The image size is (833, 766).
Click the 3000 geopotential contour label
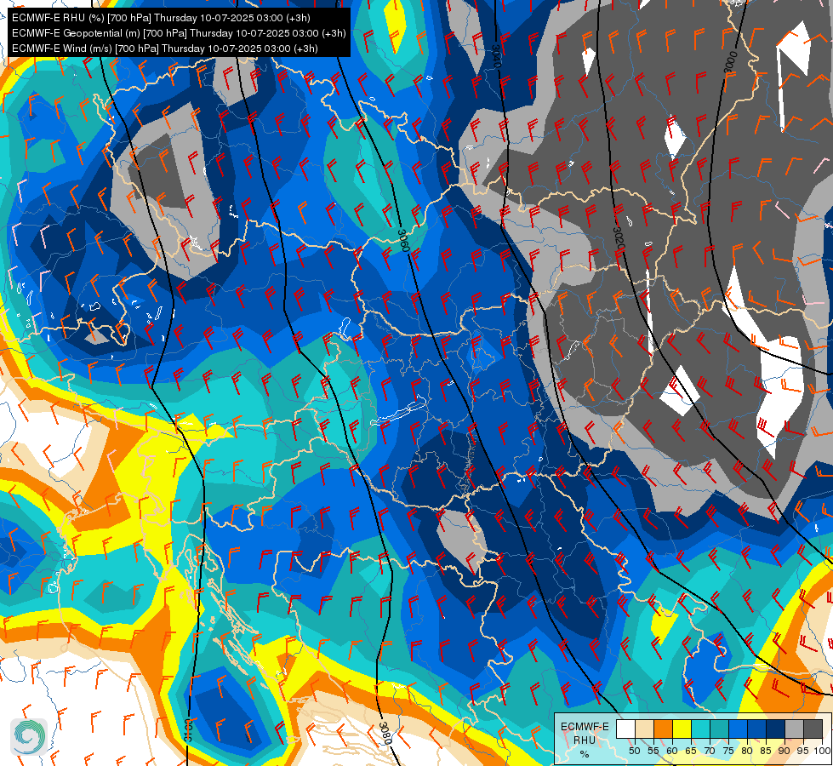730,61
